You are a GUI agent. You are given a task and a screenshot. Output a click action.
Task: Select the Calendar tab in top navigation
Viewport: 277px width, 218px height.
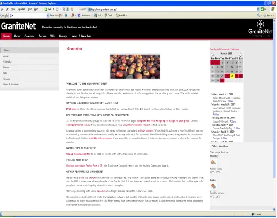coord(30,36)
